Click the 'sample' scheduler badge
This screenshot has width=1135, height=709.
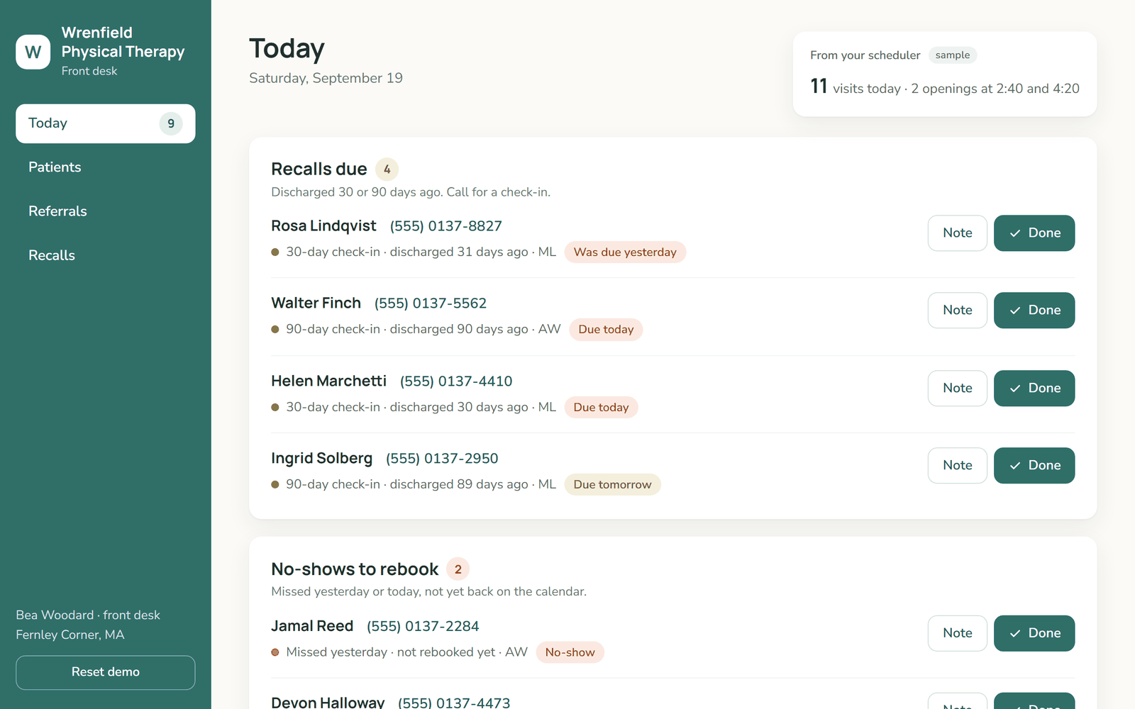(953, 55)
